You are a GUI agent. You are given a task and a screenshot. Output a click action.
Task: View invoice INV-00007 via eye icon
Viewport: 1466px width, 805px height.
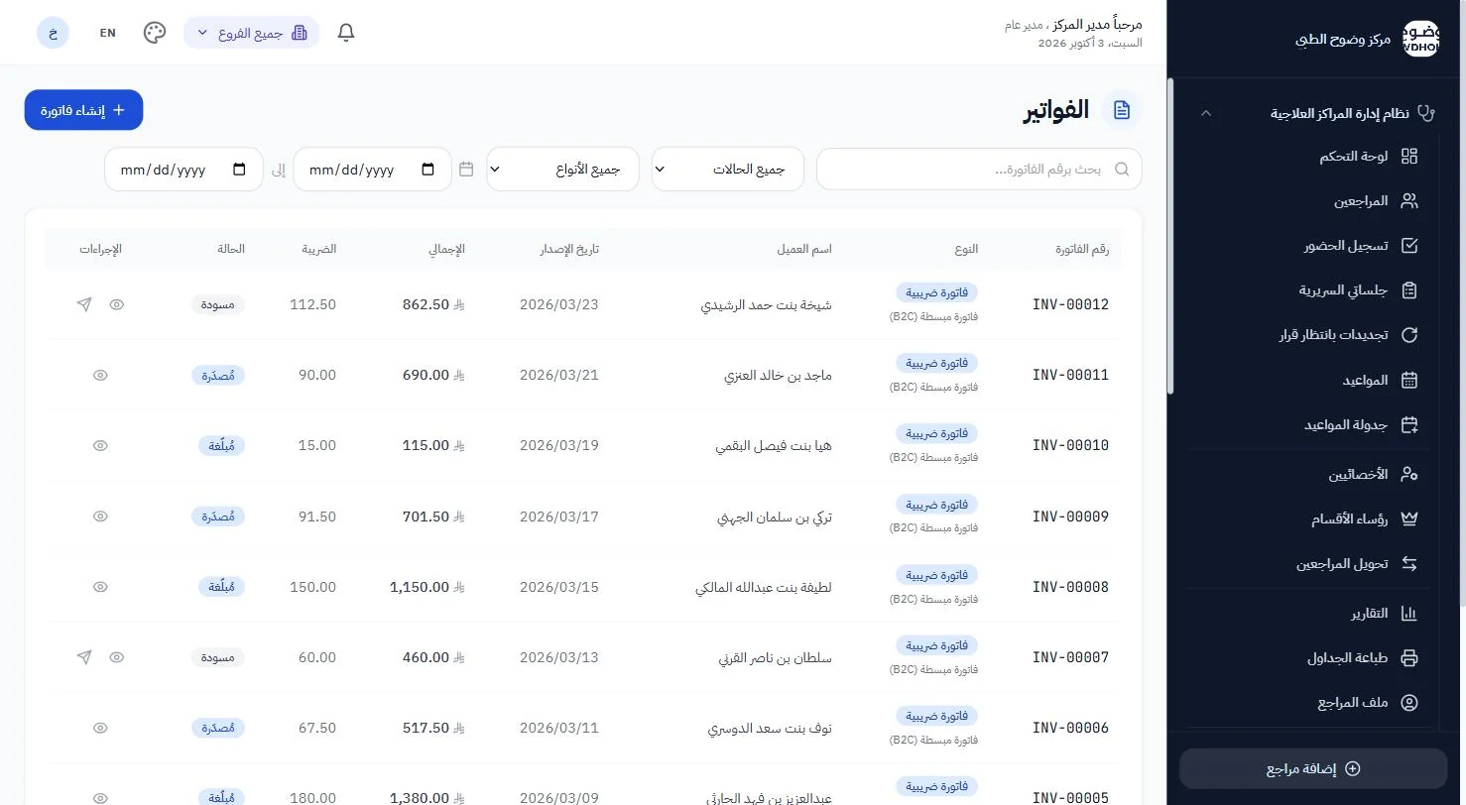117,657
